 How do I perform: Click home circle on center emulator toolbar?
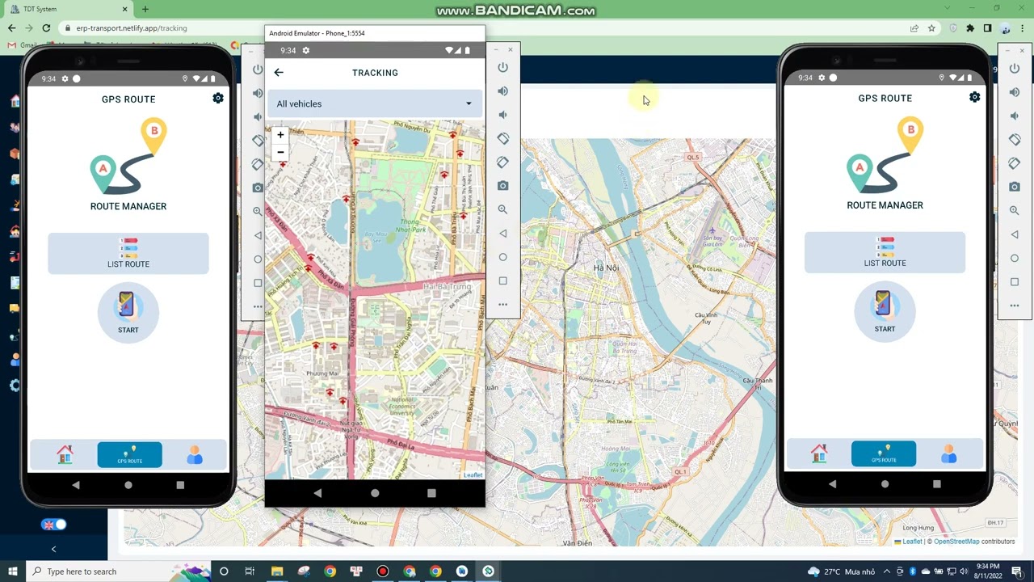502,257
